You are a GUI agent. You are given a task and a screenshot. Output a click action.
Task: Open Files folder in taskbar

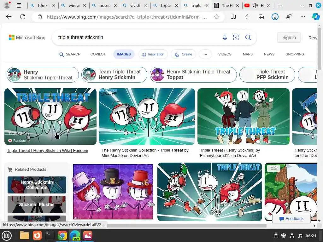pos(24,235)
